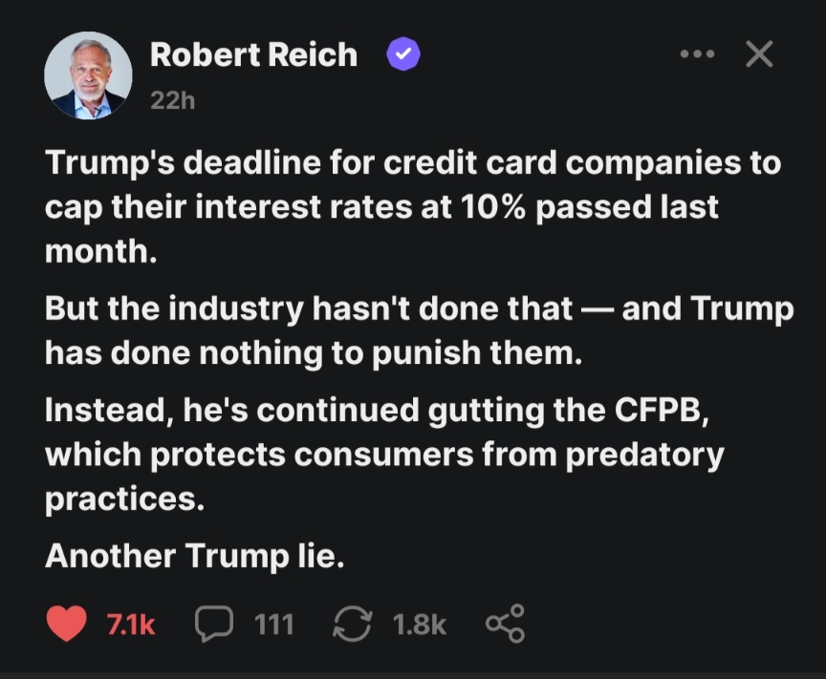826x679 pixels.
Task: Click the 111 comments count
Action: click(274, 625)
